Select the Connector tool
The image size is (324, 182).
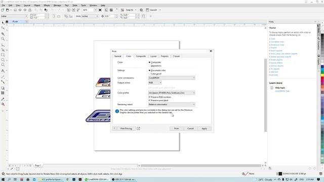coord(3,82)
